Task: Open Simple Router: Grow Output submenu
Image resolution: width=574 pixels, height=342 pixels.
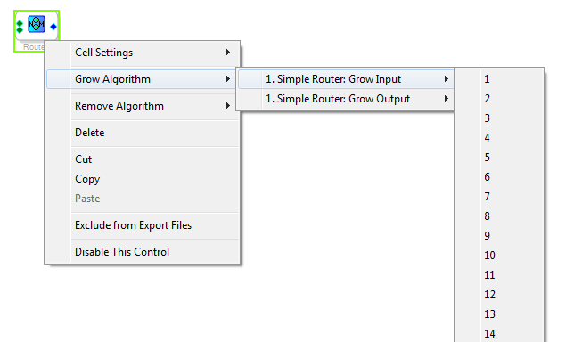Action: coord(346,99)
